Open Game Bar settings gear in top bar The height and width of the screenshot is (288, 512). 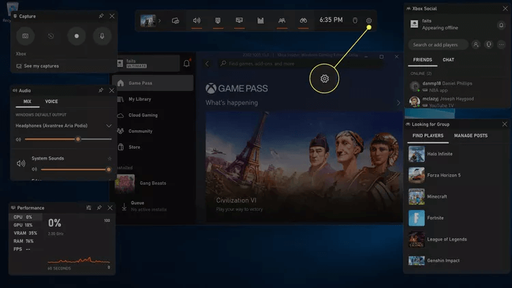369,20
